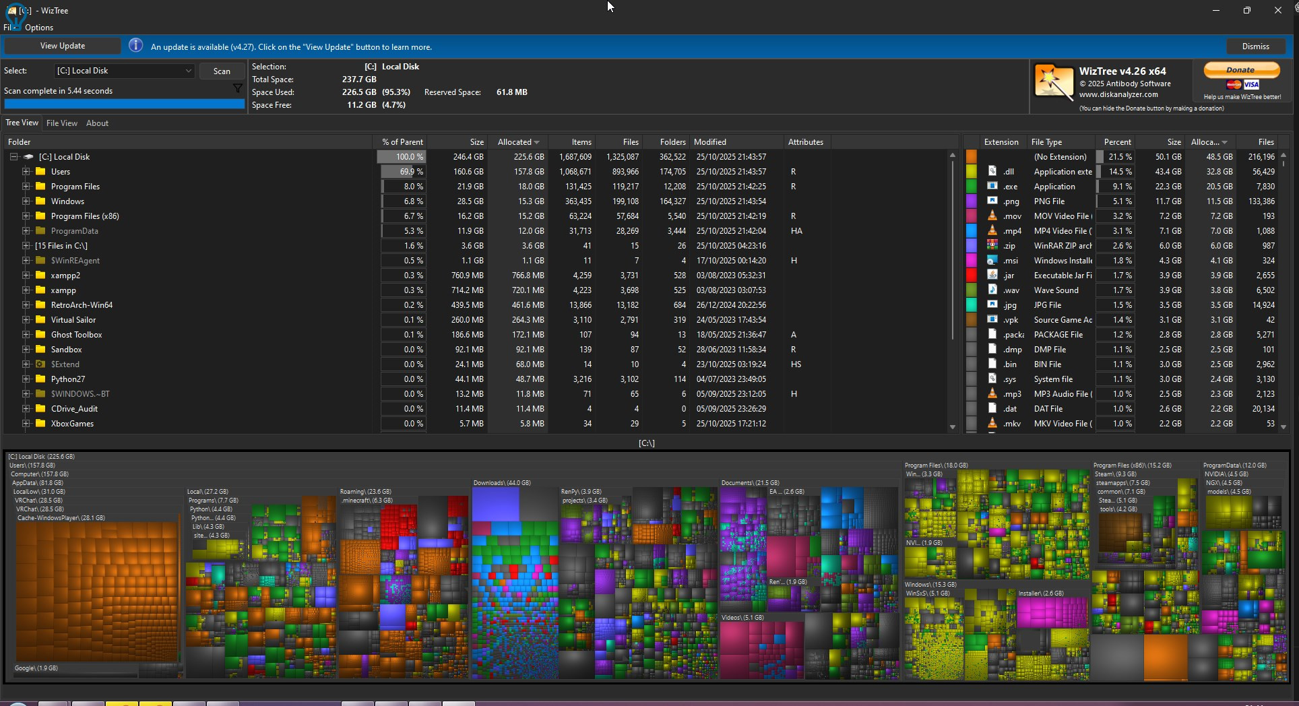Click the Visa card payment icon
The image size is (1299, 706).
(x=1251, y=85)
